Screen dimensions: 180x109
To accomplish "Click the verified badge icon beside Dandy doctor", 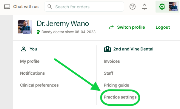I will click(x=38, y=32).
